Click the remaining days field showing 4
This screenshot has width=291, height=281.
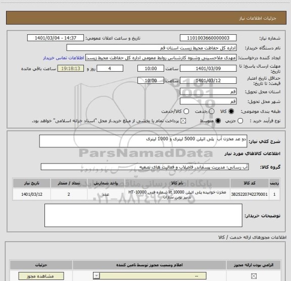click(x=110, y=69)
